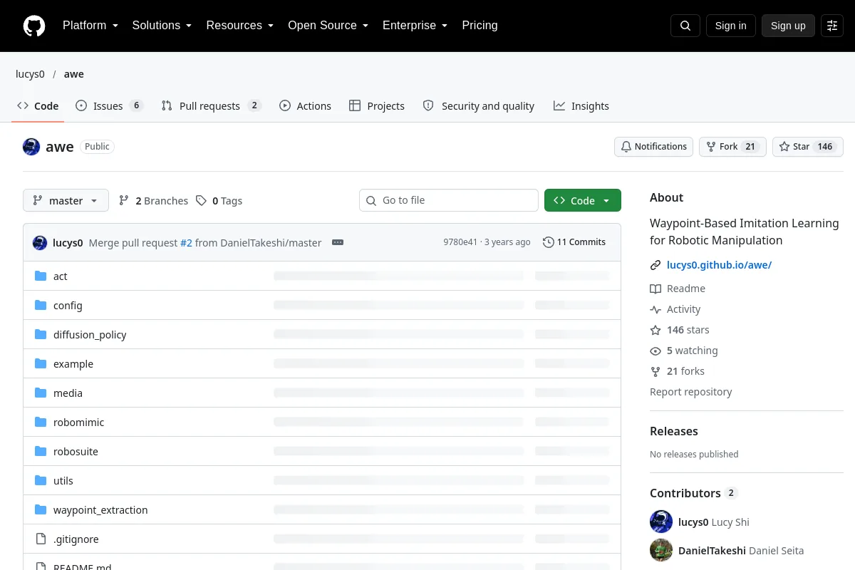The height and width of the screenshot is (570, 855).
Task: Open the DanielTakeshi contributor name link
Action: [712, 551]
